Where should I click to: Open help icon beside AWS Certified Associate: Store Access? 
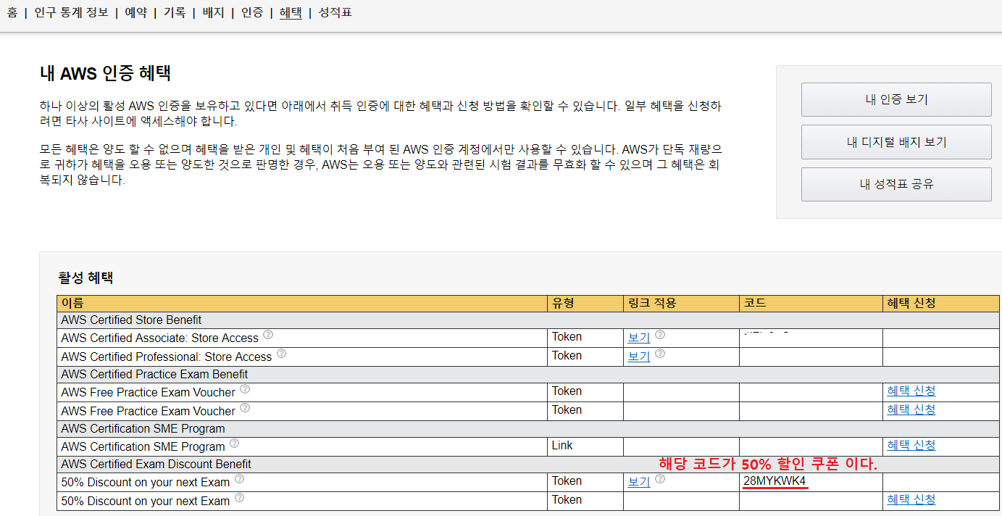pos(268,335)
